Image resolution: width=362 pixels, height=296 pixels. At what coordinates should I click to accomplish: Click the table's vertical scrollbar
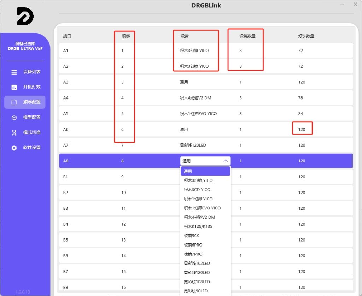click(352, 159)
